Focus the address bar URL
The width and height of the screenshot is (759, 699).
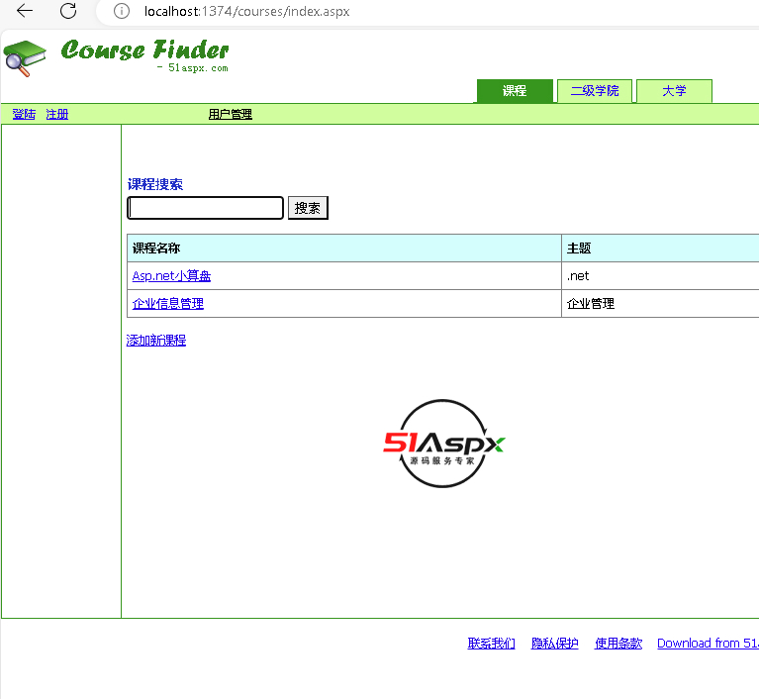point(246,11)
